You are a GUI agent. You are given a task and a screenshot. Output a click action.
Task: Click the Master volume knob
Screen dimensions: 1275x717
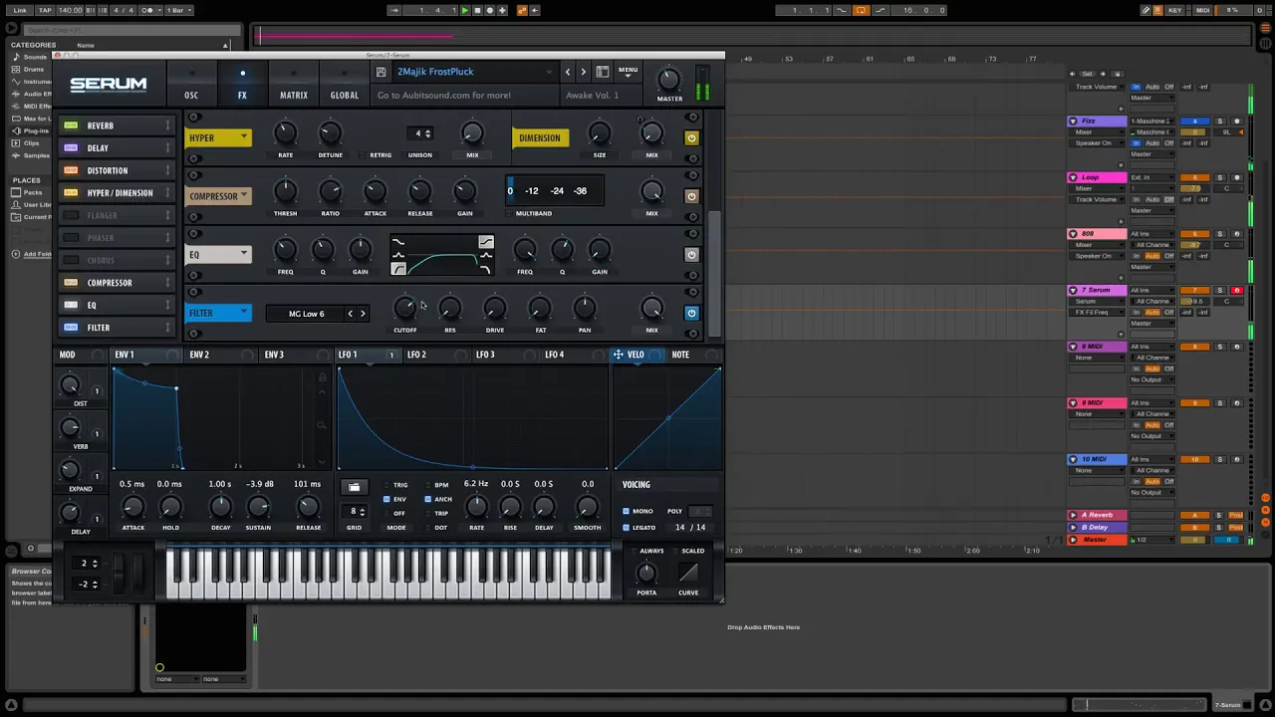669,80
